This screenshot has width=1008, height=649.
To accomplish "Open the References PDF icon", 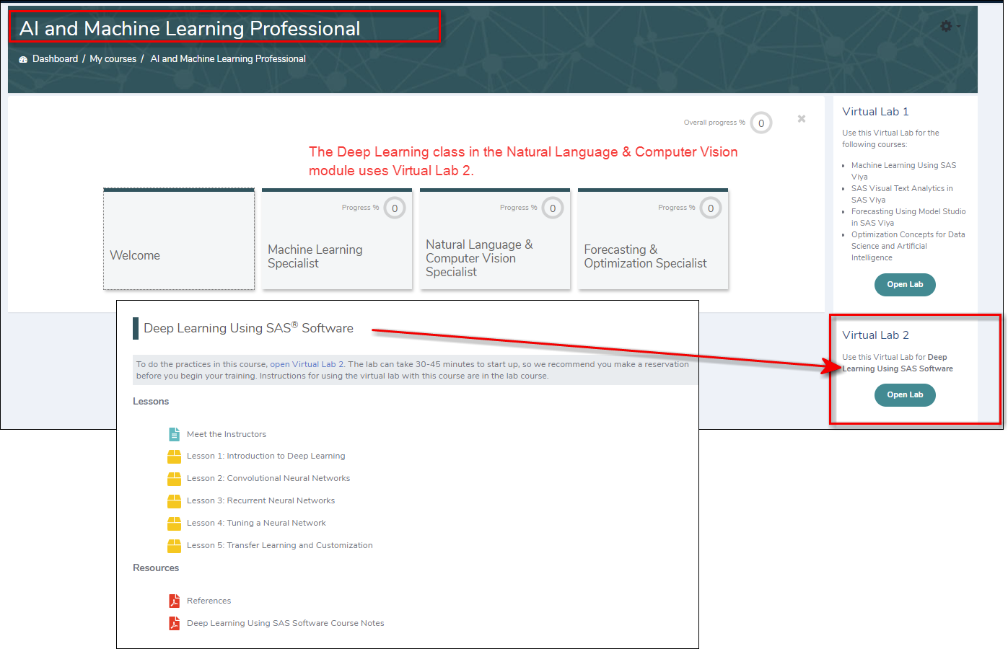I will point(174,600).
